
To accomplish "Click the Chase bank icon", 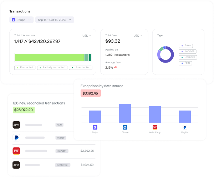I will coord(125,127).
